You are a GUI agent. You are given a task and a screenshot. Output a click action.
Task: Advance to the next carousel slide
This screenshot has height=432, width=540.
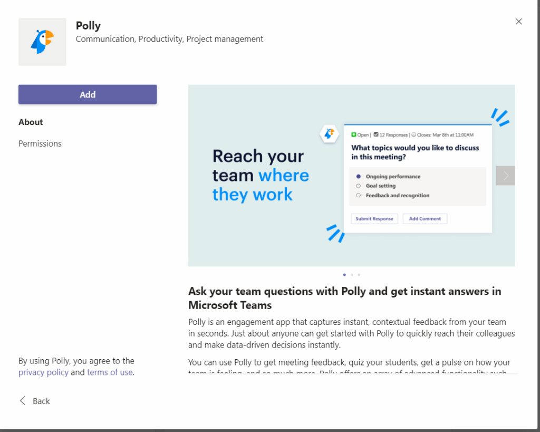(x=506, y=176)
